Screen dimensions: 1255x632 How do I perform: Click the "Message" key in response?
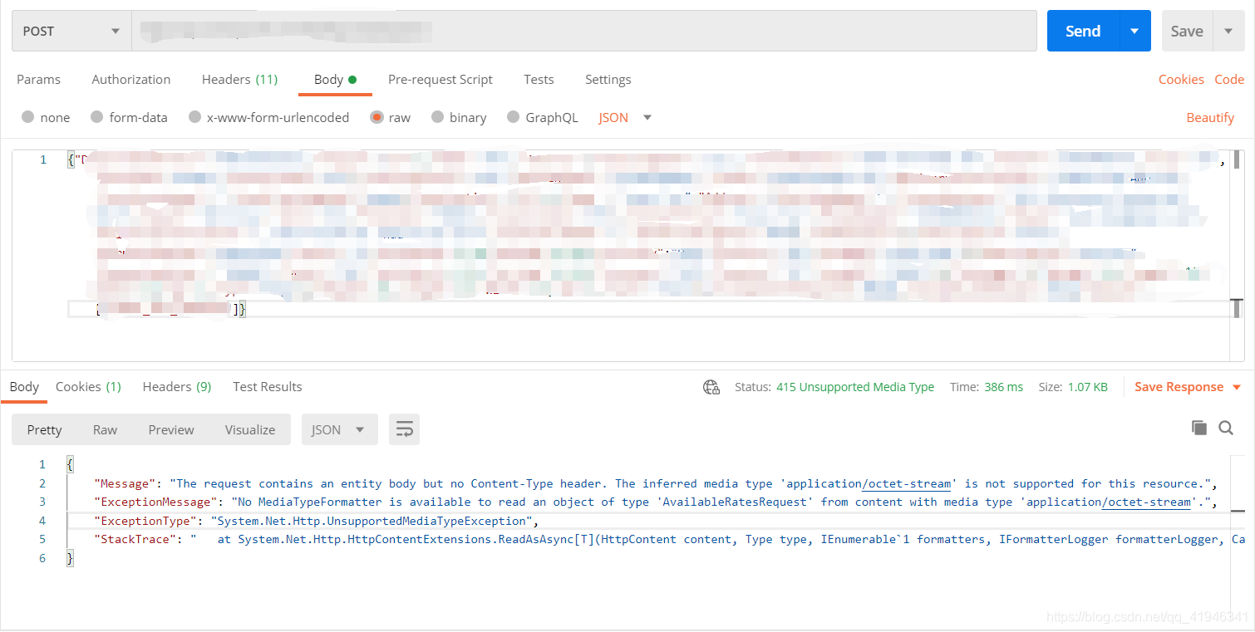(125, 483)
